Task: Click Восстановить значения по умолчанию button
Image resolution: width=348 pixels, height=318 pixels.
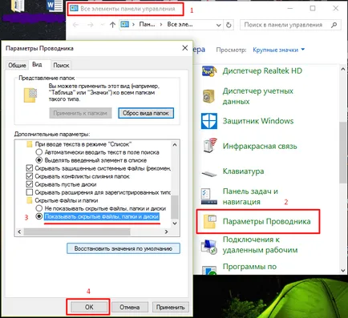Action: click(x=123, y=248)
